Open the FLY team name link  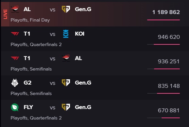[28, 107]
